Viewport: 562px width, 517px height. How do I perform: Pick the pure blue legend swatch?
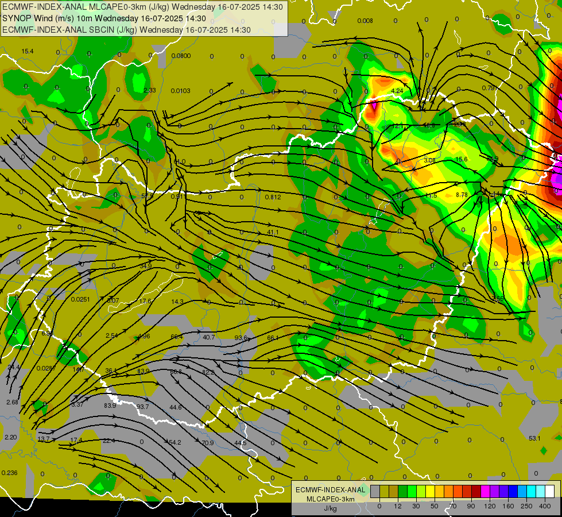513,492
